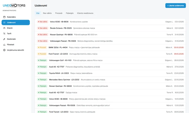This screenshot has width=189, height=113.
Task: Click the Uzdevumi page heading
Action: [41, 6]
